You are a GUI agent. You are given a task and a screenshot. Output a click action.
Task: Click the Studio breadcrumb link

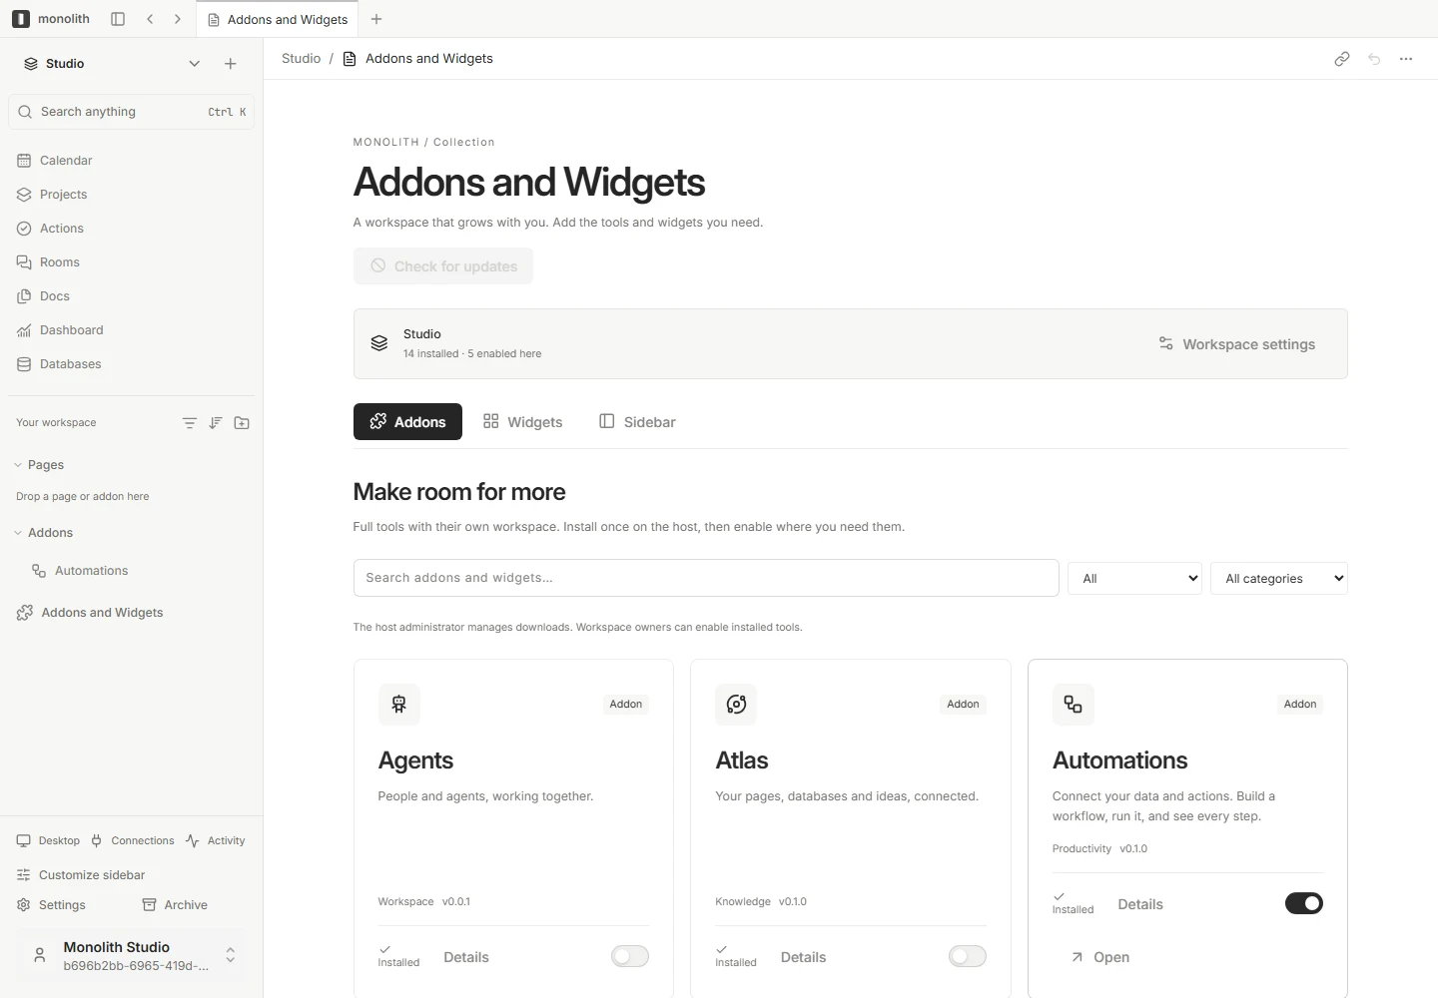click(302, 59)
